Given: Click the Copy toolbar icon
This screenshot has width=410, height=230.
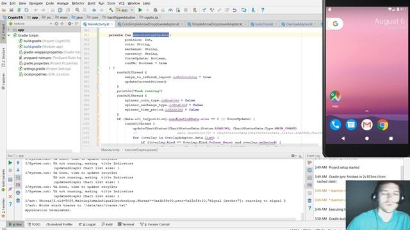Looking at the screenshot, I should 60,10.
